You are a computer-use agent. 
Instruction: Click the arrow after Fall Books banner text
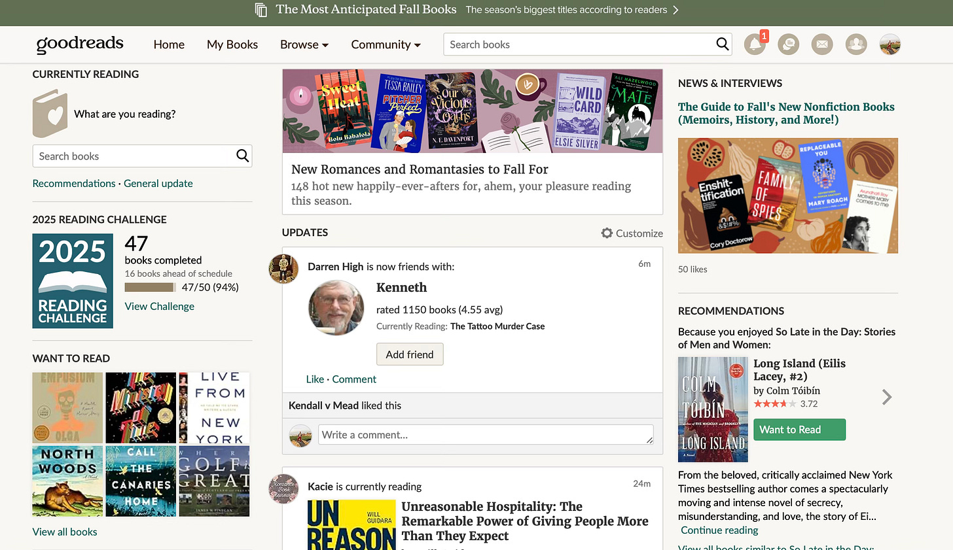click(x=676, y=10)
